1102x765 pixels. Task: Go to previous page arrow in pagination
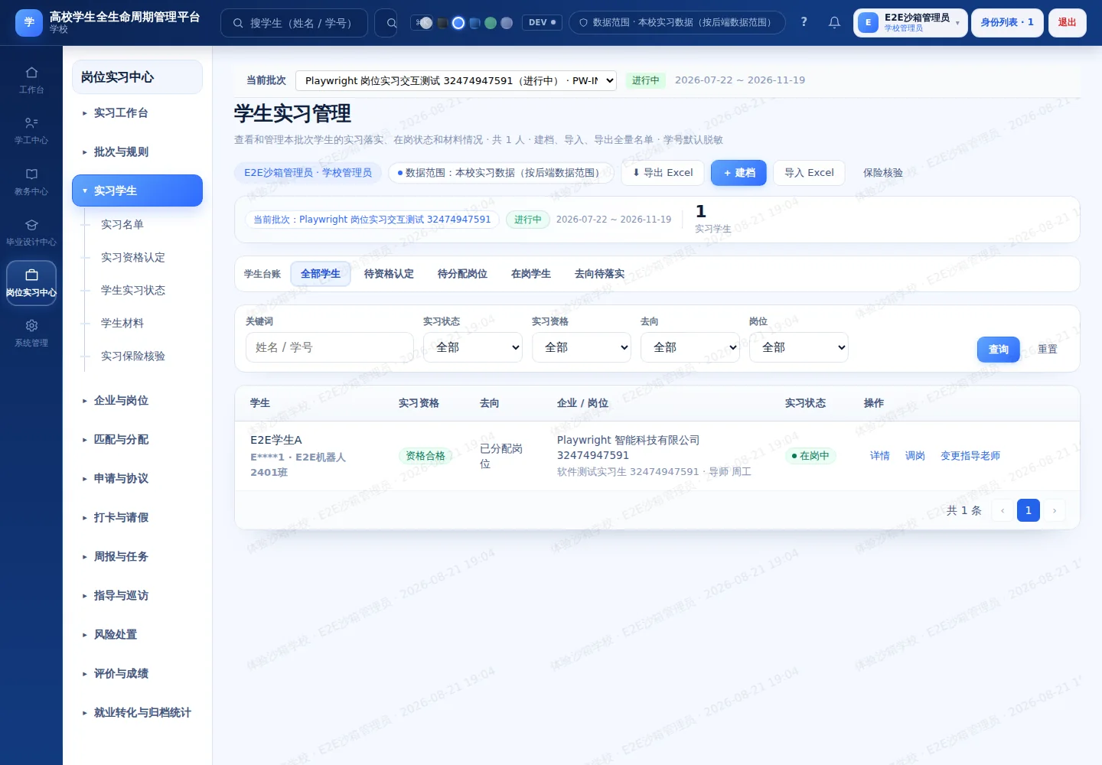(x=1003, y=510)
